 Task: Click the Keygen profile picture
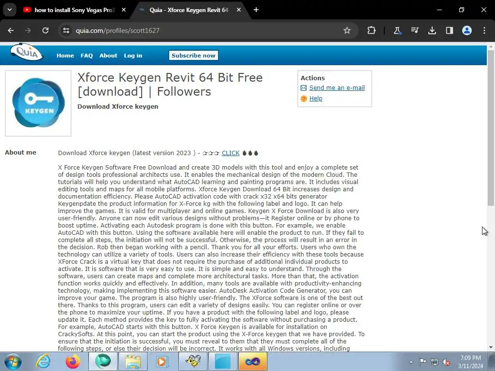click(x=38, y=103)
